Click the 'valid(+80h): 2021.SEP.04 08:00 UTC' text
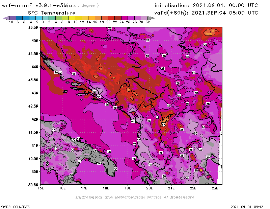This screenshot has width=270, height=209. click(206, 13)
